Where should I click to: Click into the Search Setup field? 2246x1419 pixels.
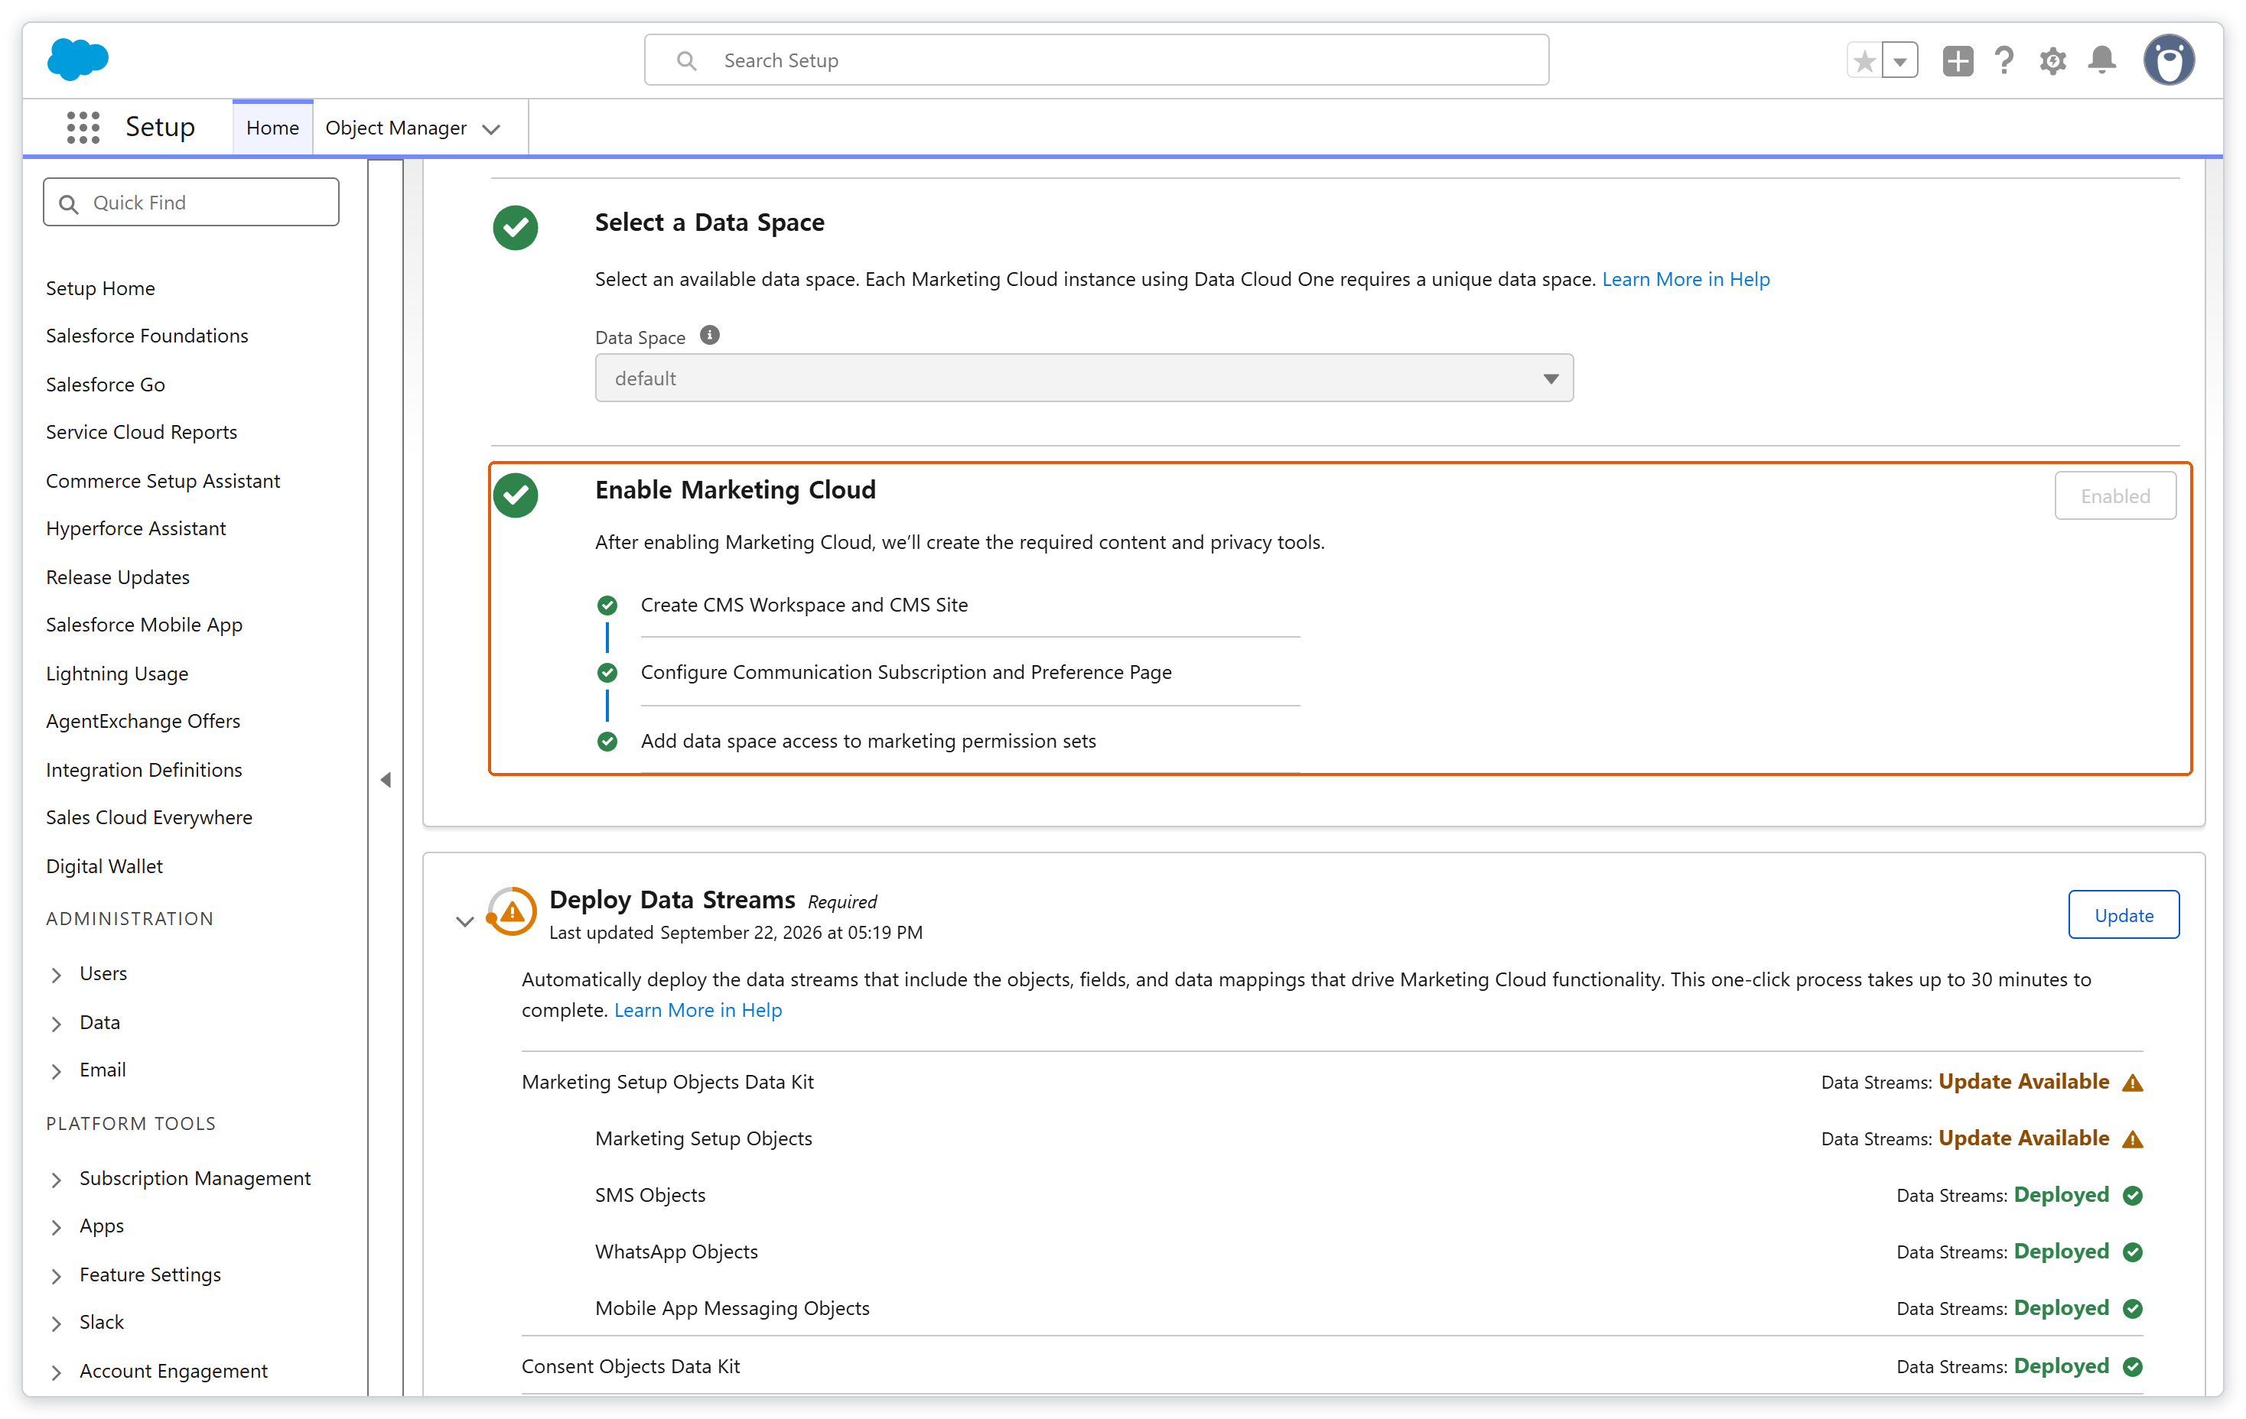tap(1096, 60)
